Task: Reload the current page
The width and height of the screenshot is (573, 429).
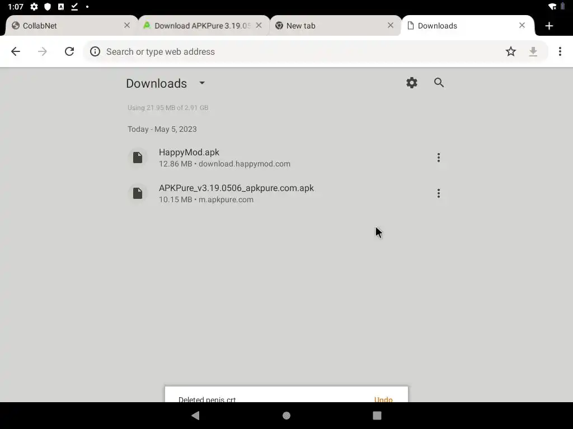Action: [69, 51]
